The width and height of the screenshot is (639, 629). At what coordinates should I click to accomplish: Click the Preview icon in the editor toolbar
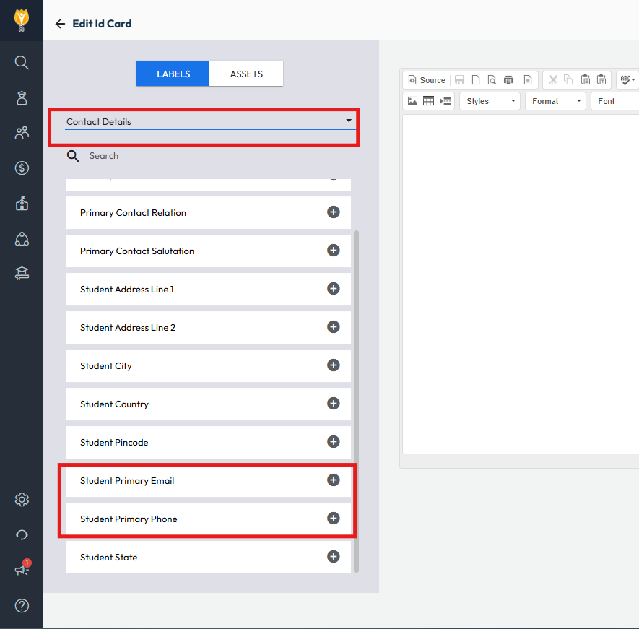tap(492, 80)
